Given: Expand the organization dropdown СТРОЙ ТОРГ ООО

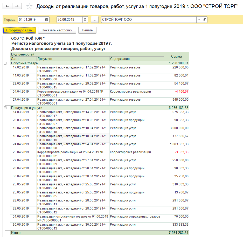Looking at the screenshot, I should point(199,20).
